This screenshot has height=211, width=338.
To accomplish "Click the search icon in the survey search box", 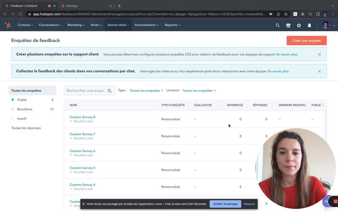I will [109, 91].
